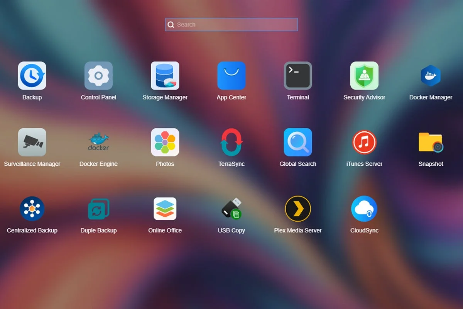Screen dimensions: 463x309
Task: Launch the Control Panel
Action: [98, 75]
